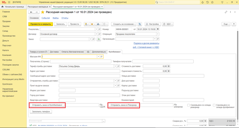Open notifications bell in title bar
This screenshot has width=239, height=128.
[203, 2]
